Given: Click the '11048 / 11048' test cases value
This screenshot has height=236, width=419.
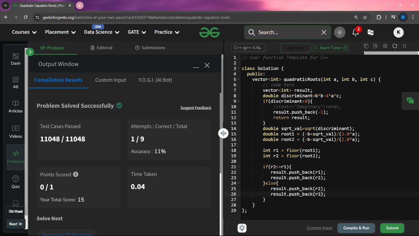Looking at the screenshot, I should click(x=63, y=139).
